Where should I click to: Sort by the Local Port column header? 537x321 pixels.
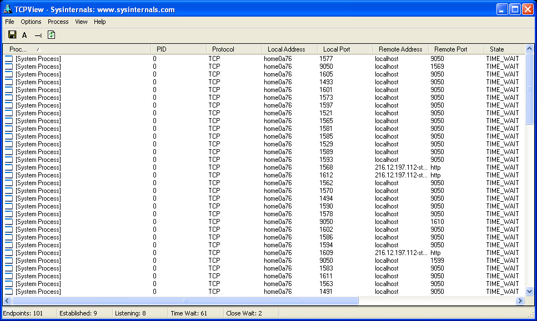345,49
